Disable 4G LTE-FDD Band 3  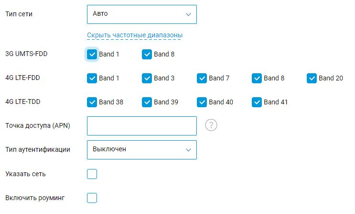click(147, 79)
